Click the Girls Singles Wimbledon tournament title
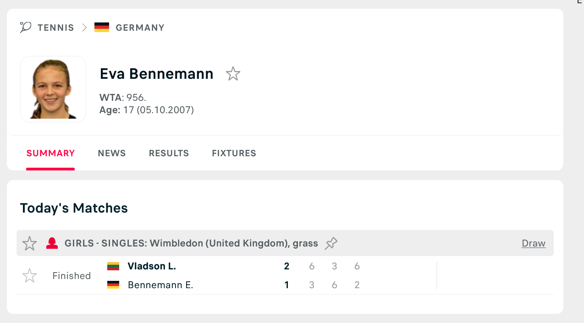 191,243
